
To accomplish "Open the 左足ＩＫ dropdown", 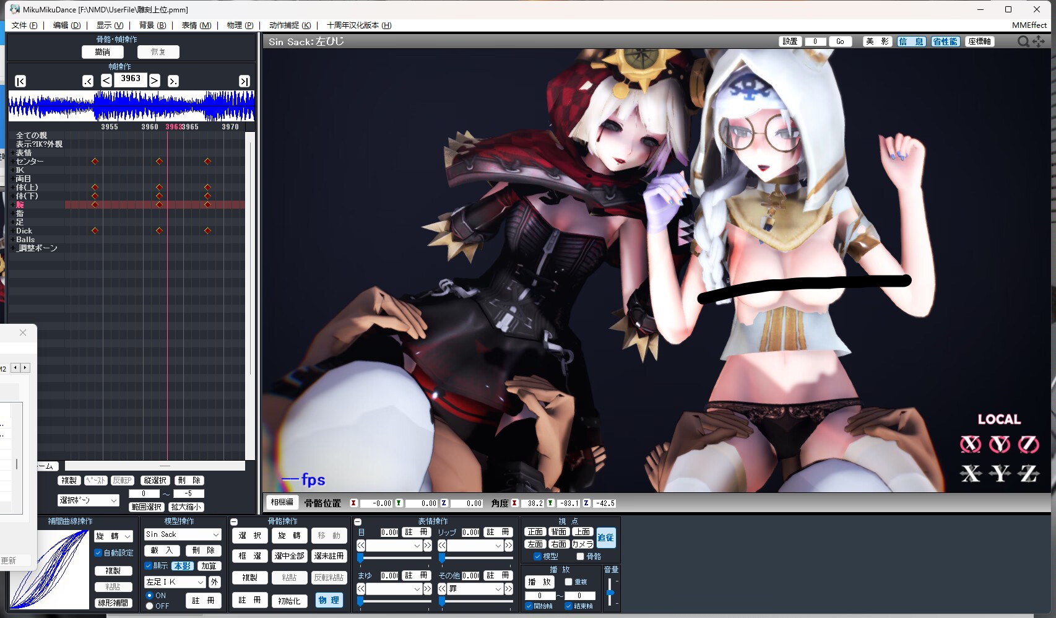I will 175,582.
